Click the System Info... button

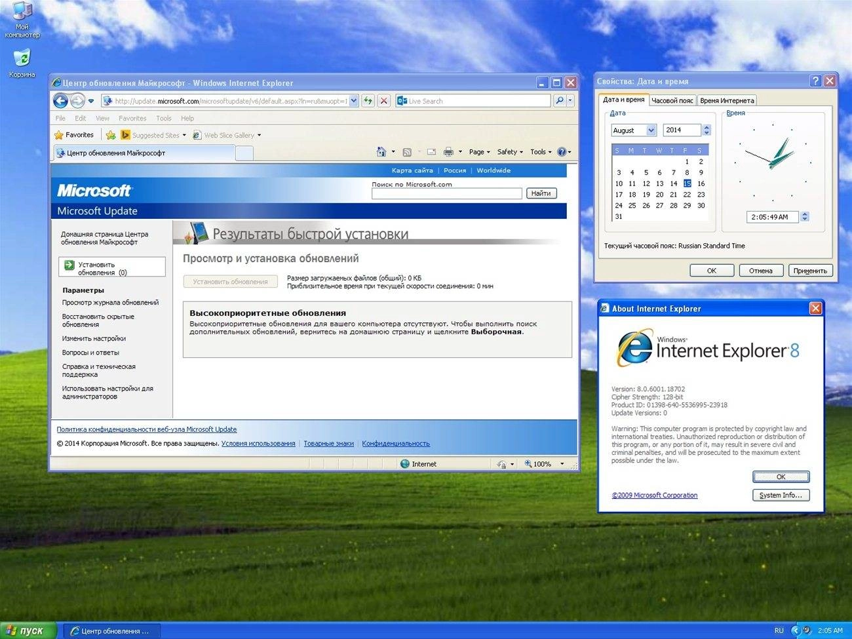[x=781, y=495]
